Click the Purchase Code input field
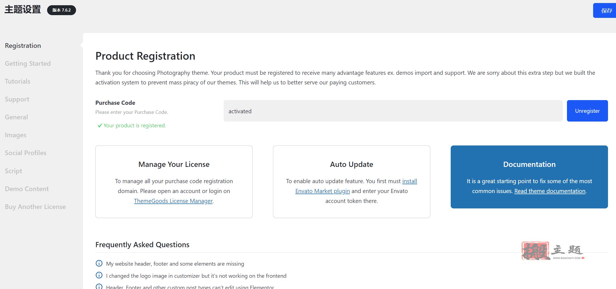Screen dimensions: 616x289 (x=393, y=111)
